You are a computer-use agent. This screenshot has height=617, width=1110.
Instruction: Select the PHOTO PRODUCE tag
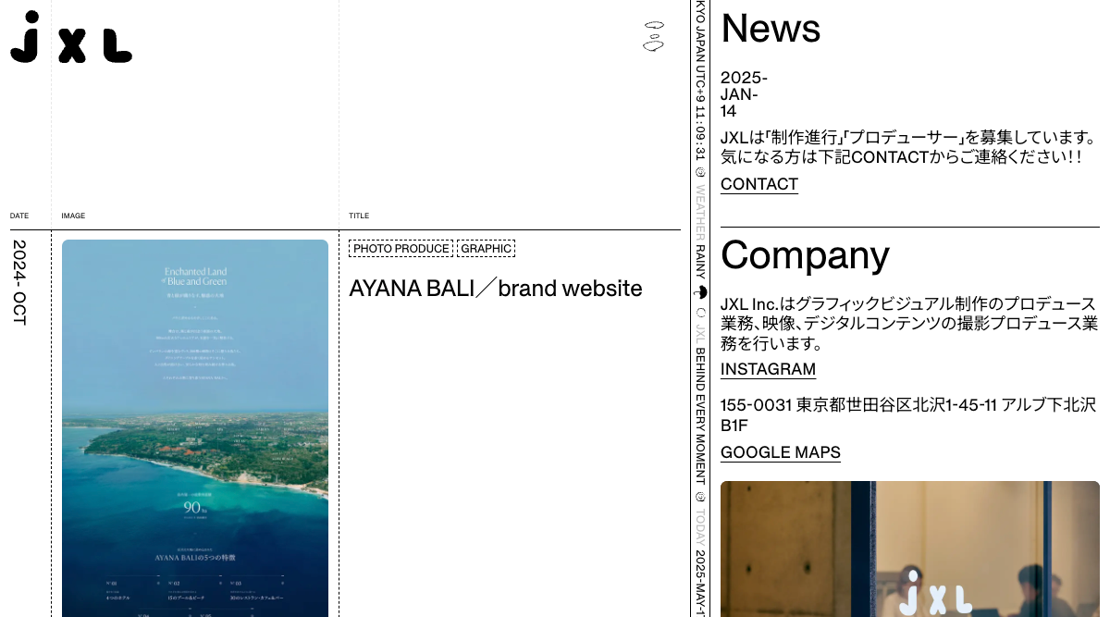[401, 249]
